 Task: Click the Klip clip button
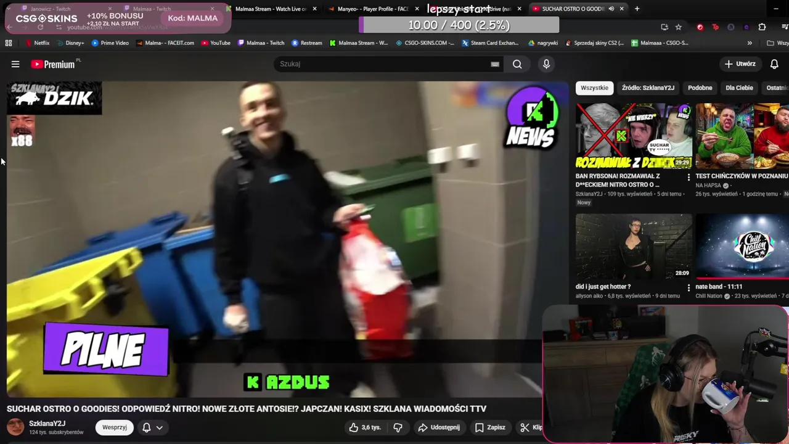pos(531,427)
